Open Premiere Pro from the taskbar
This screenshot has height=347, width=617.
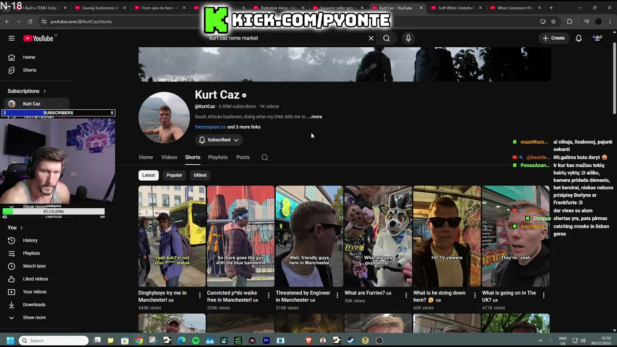tap(266, 340)
